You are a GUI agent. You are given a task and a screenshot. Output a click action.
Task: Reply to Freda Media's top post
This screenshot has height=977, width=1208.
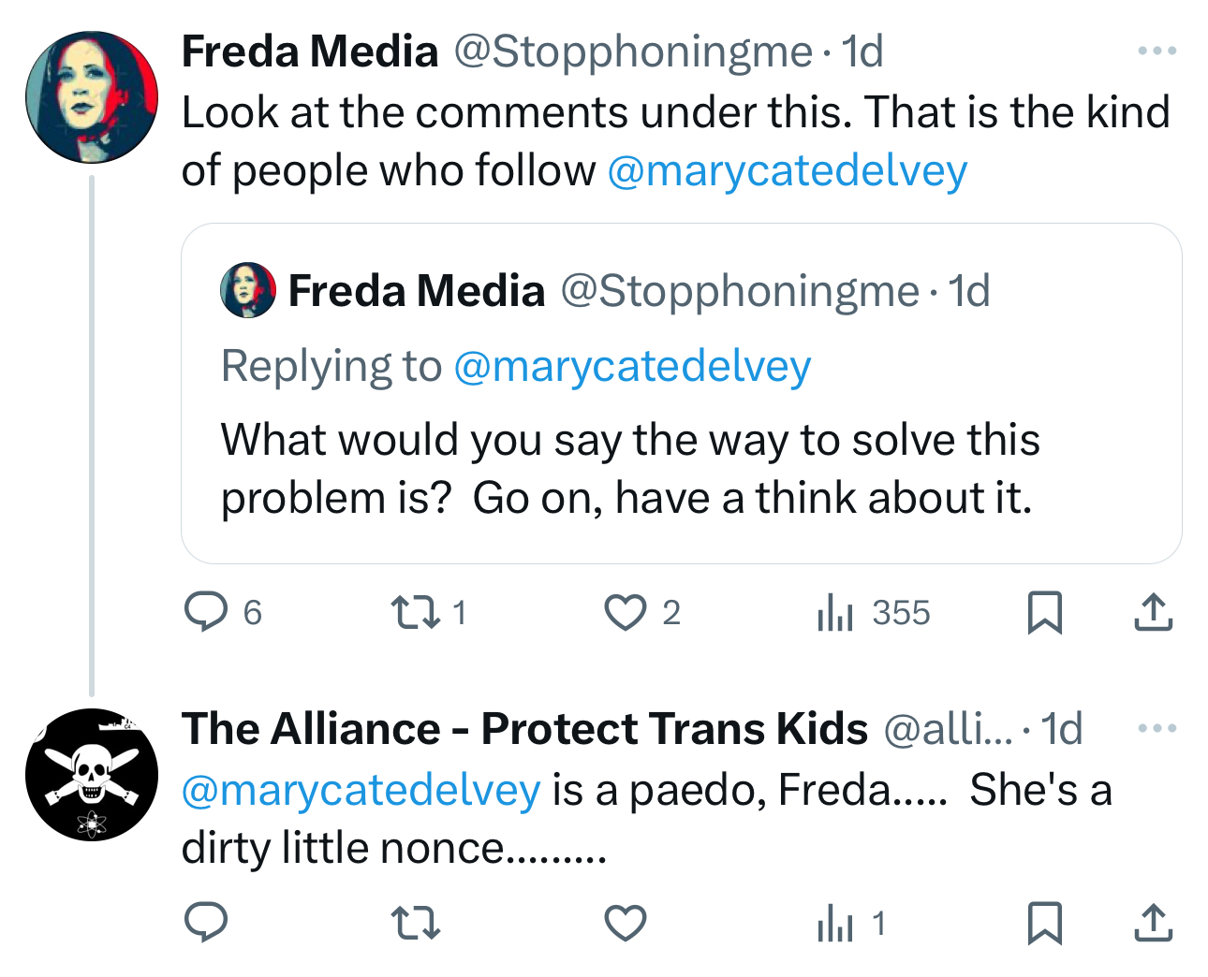point(206,613)
